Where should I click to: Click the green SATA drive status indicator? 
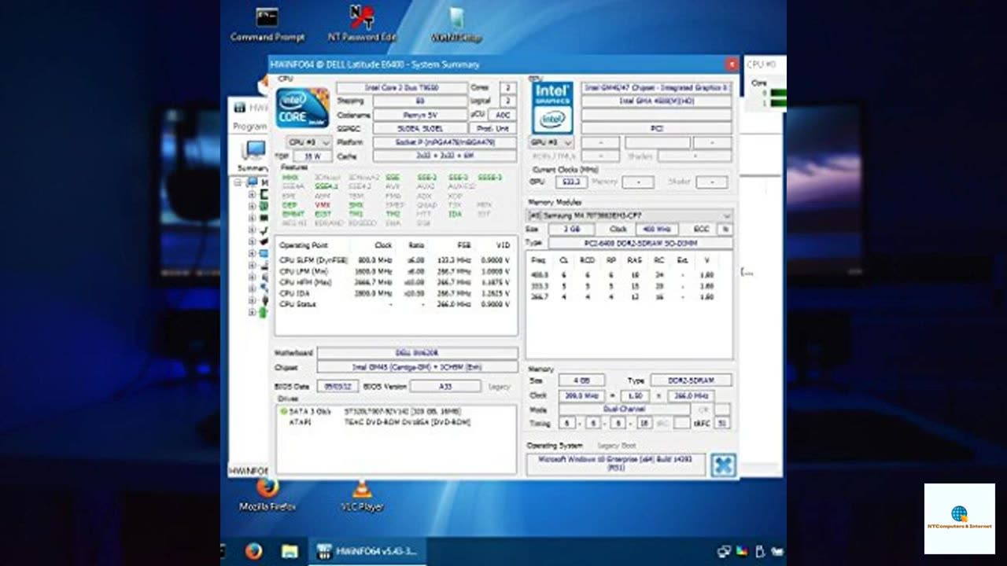pos(284,411)
